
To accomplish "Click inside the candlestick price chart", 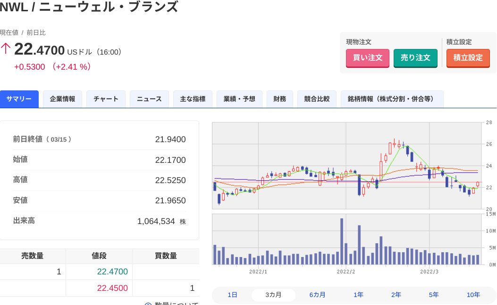I will (x=347, y=166).
